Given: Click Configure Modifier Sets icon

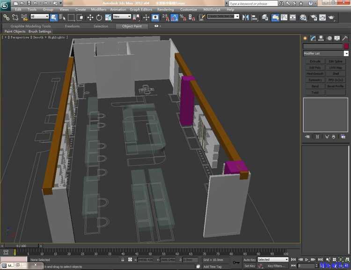Looking at the screenshot, I should tap(343, 137).
